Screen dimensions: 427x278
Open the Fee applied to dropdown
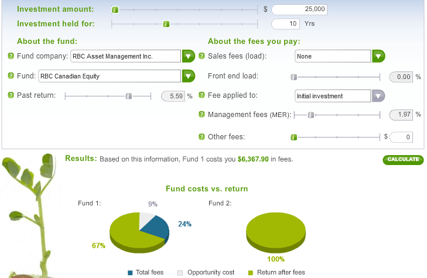point(378,96)
